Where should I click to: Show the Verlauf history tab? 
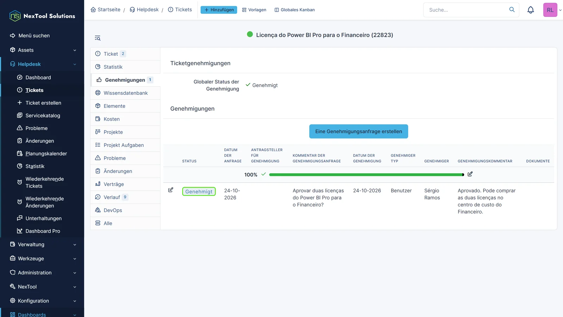[x=125, y=197]
